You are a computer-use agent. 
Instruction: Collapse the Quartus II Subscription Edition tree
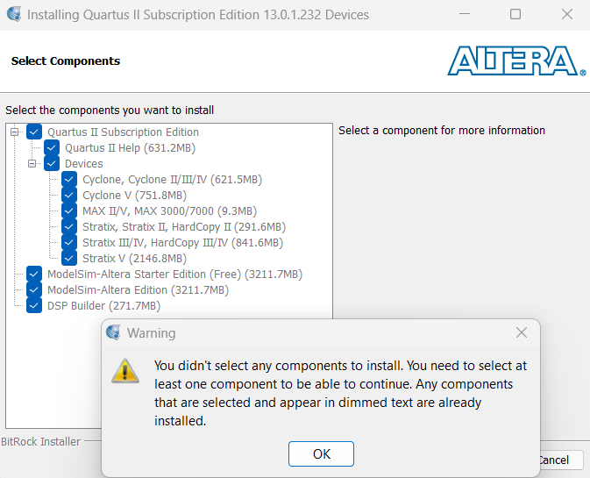click(x=15, y=132)
